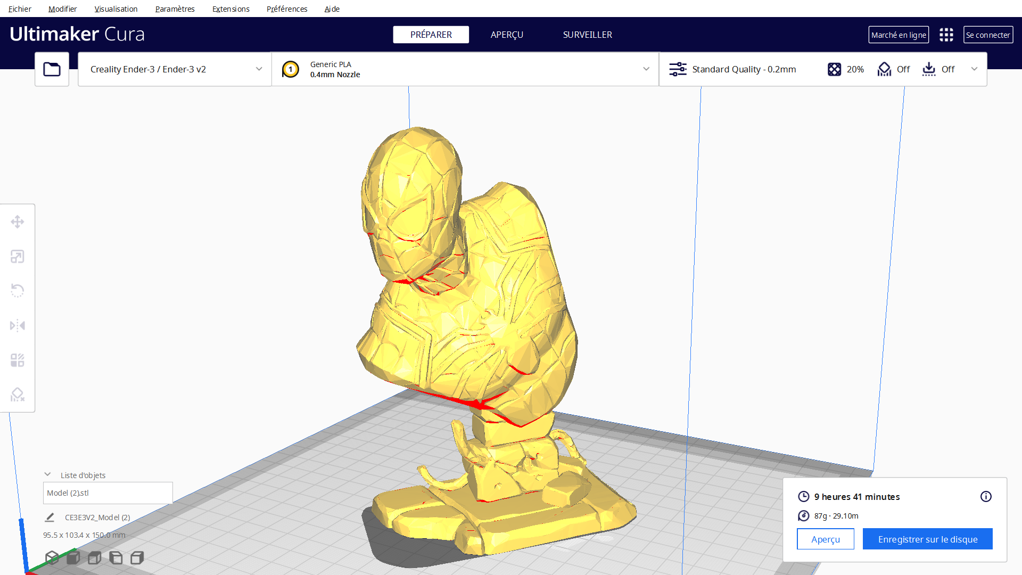Open the Fichier menu
Screen dimensions: 1022x575
[20, 9]
